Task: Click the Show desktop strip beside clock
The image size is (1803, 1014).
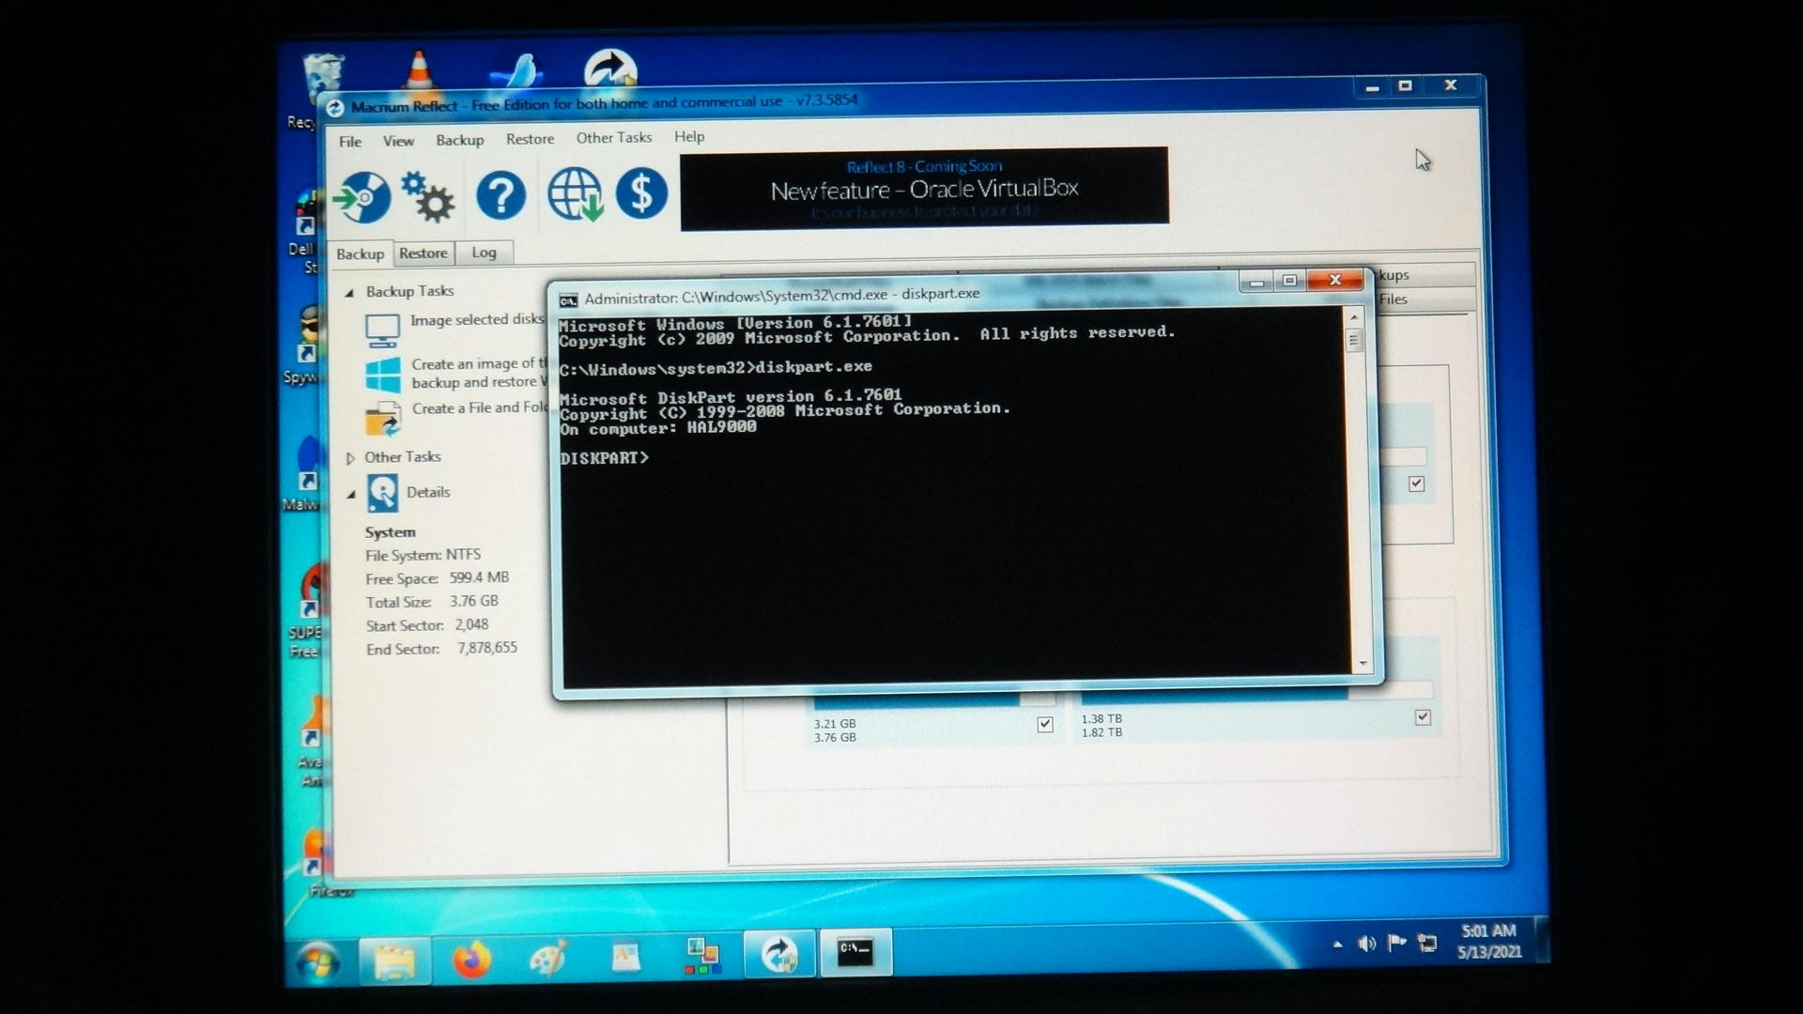Action: coord(1542,939)
